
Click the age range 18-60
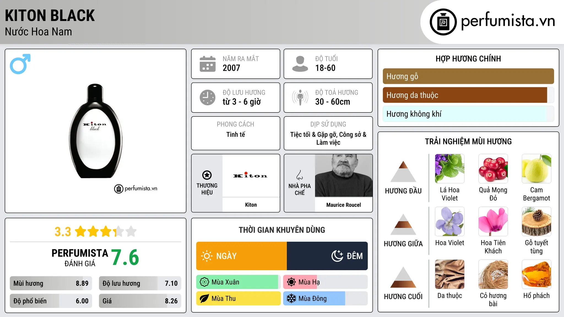(325, 68)
